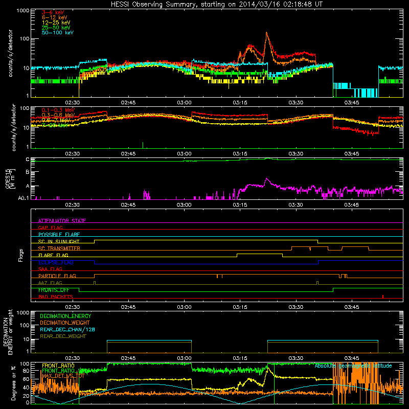Select the green "FRONTS_OFF" flag label
409x409 pixels.
point(54,290)
